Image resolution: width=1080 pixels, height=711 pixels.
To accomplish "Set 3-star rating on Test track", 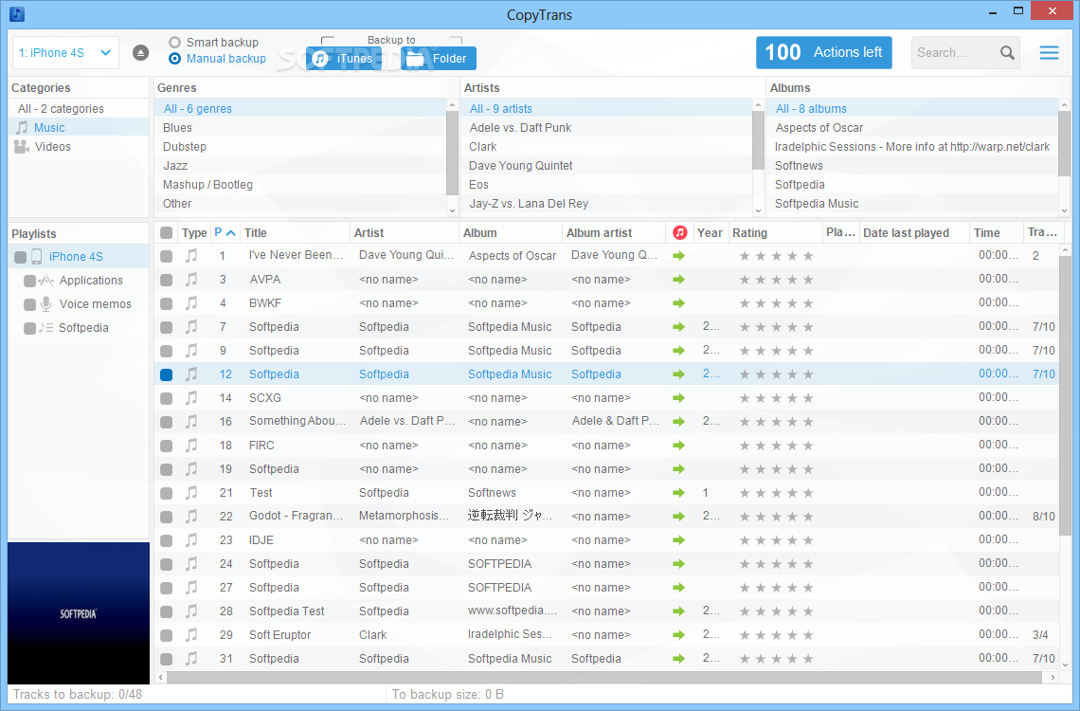I will point(776,493).
